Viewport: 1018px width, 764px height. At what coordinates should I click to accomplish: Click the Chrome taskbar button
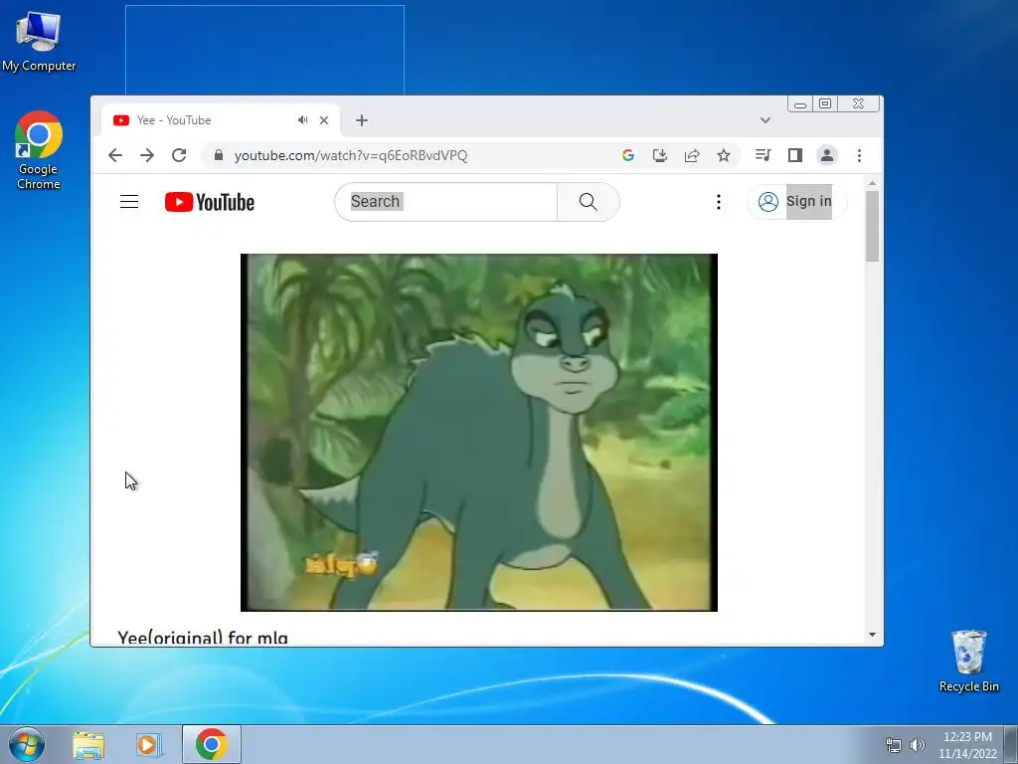click(x=212, y=744)
